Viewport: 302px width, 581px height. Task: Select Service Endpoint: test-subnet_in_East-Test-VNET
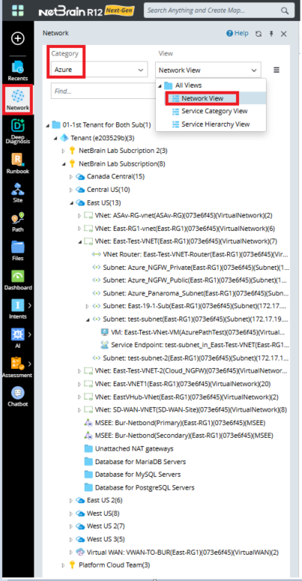point(195,345)
